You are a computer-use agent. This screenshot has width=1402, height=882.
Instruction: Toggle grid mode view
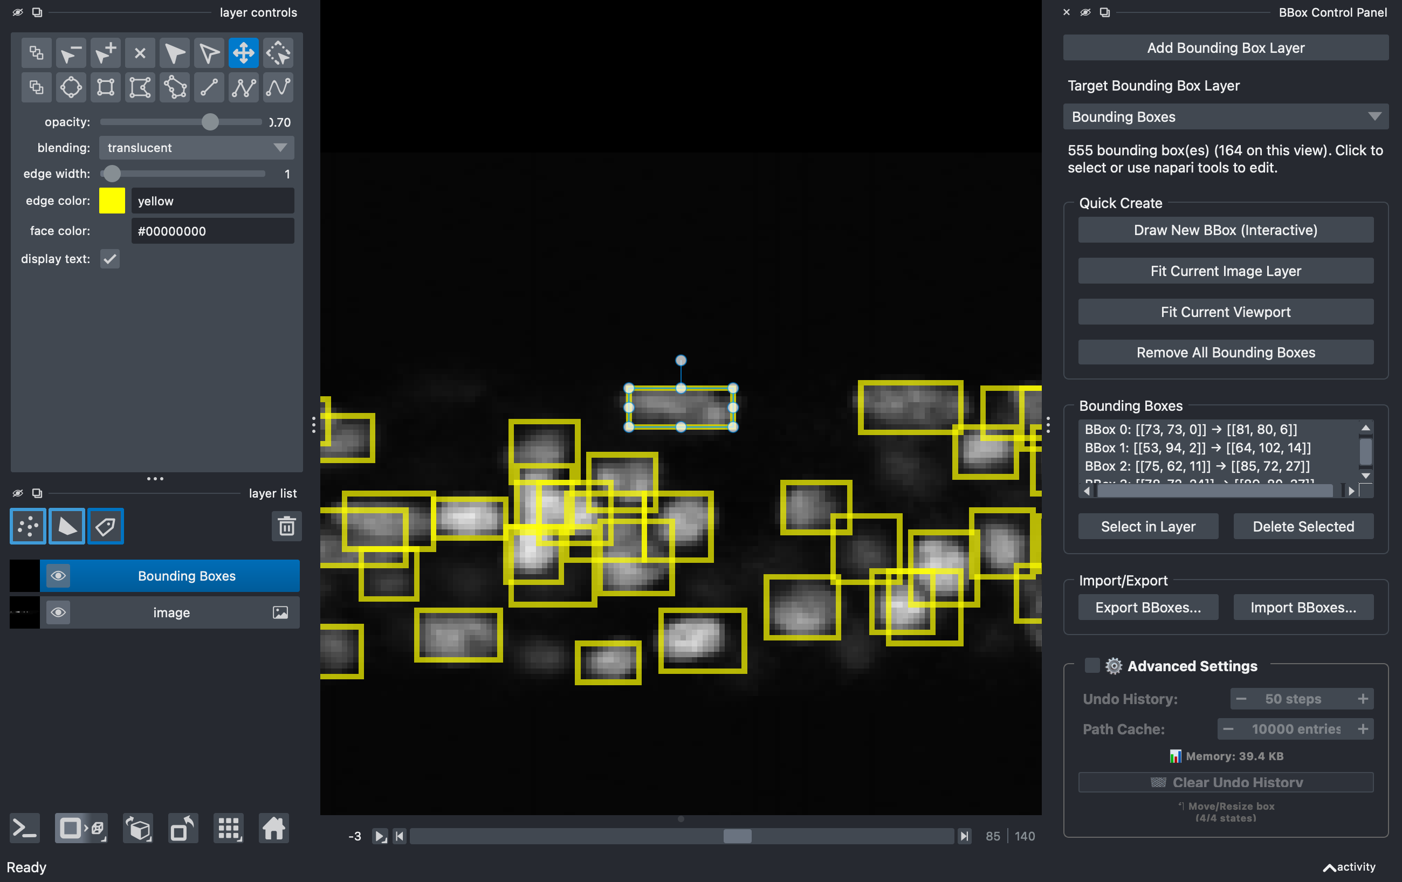pos(229,828)
